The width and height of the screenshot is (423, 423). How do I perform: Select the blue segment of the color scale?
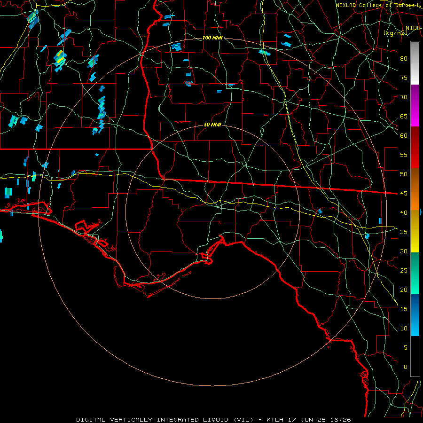click(x=415, y=315)
